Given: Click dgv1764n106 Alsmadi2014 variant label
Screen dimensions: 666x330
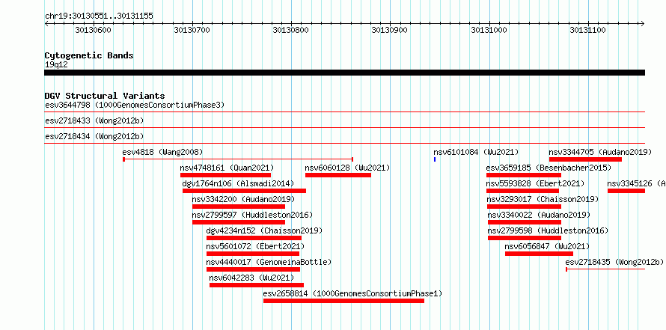Looking at the screenshot, I should point(238,183).
